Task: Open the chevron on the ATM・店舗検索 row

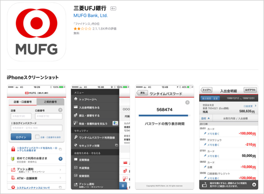Action: coord(60,178)
